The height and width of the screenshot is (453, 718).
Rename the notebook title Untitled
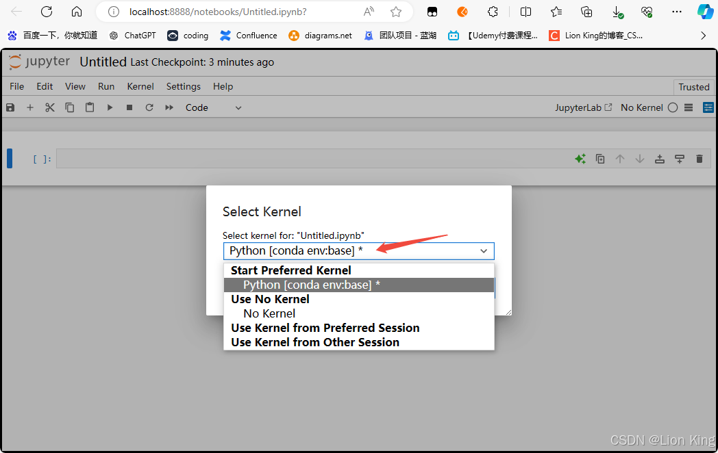pyautogui.click(x=103, y=62)
